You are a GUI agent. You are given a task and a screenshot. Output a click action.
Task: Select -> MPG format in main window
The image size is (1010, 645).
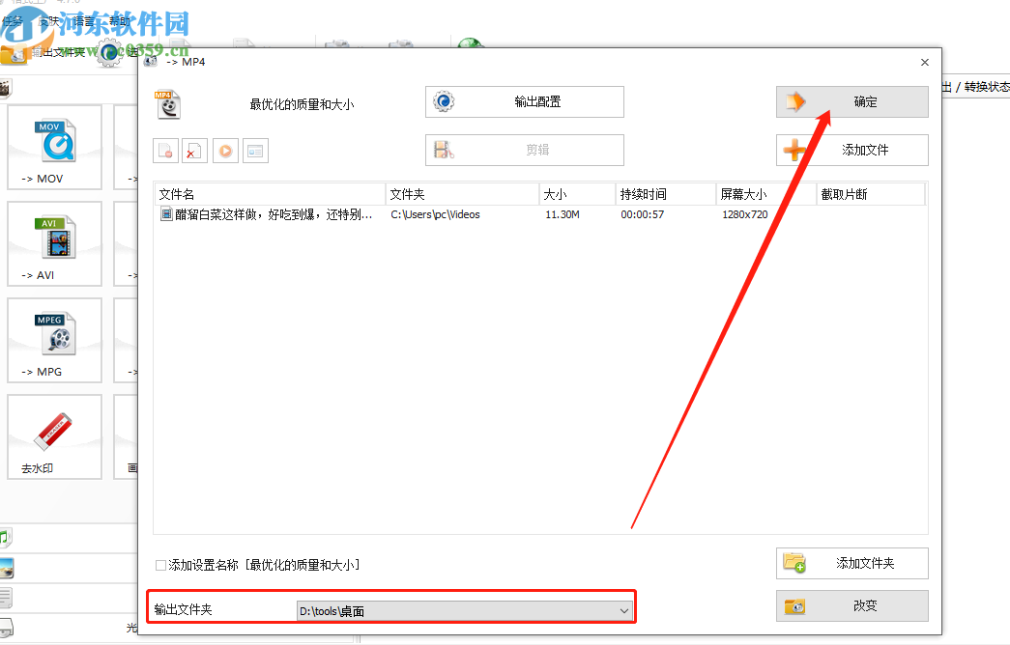(55, 341)
